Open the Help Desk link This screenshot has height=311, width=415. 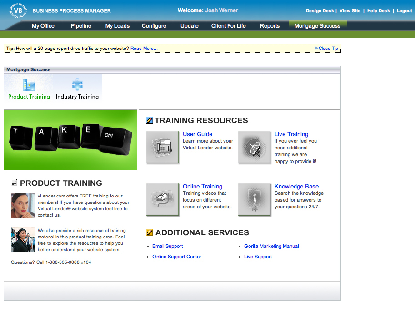click(378, 10)
